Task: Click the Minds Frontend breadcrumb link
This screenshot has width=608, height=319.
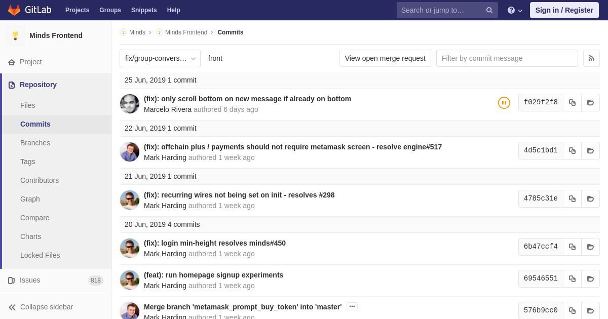Action: 186,32
